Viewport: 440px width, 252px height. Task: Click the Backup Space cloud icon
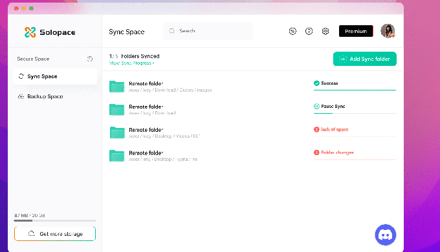click(21, 96)
